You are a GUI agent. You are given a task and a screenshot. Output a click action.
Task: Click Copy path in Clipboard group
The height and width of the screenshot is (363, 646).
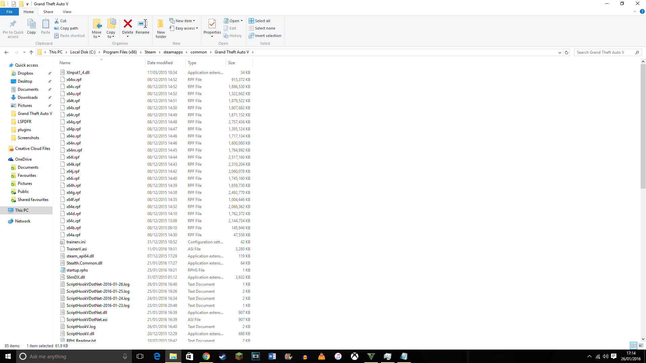tap(69, 28)
